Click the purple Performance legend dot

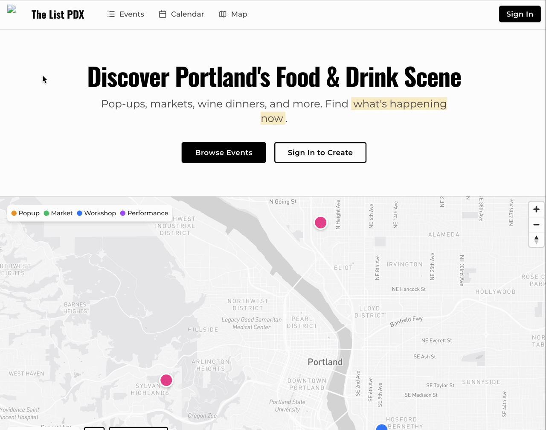click(123, 213)
